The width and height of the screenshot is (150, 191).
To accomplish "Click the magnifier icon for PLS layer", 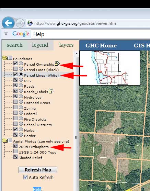I will (x=15, y=80).
